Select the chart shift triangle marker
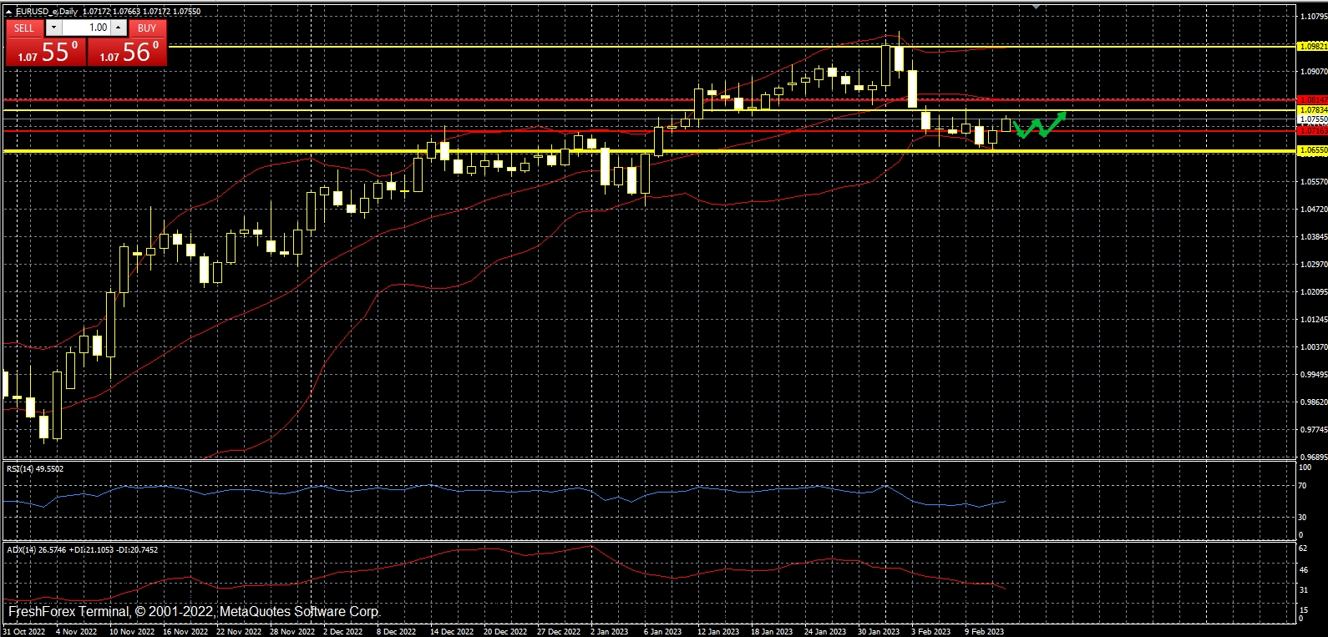The height and width of the screenshot is (637, 1328). 1037,6
